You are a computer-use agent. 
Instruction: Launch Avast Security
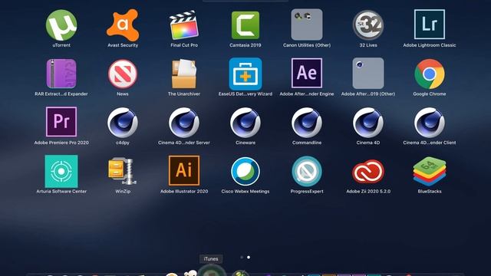123,25
